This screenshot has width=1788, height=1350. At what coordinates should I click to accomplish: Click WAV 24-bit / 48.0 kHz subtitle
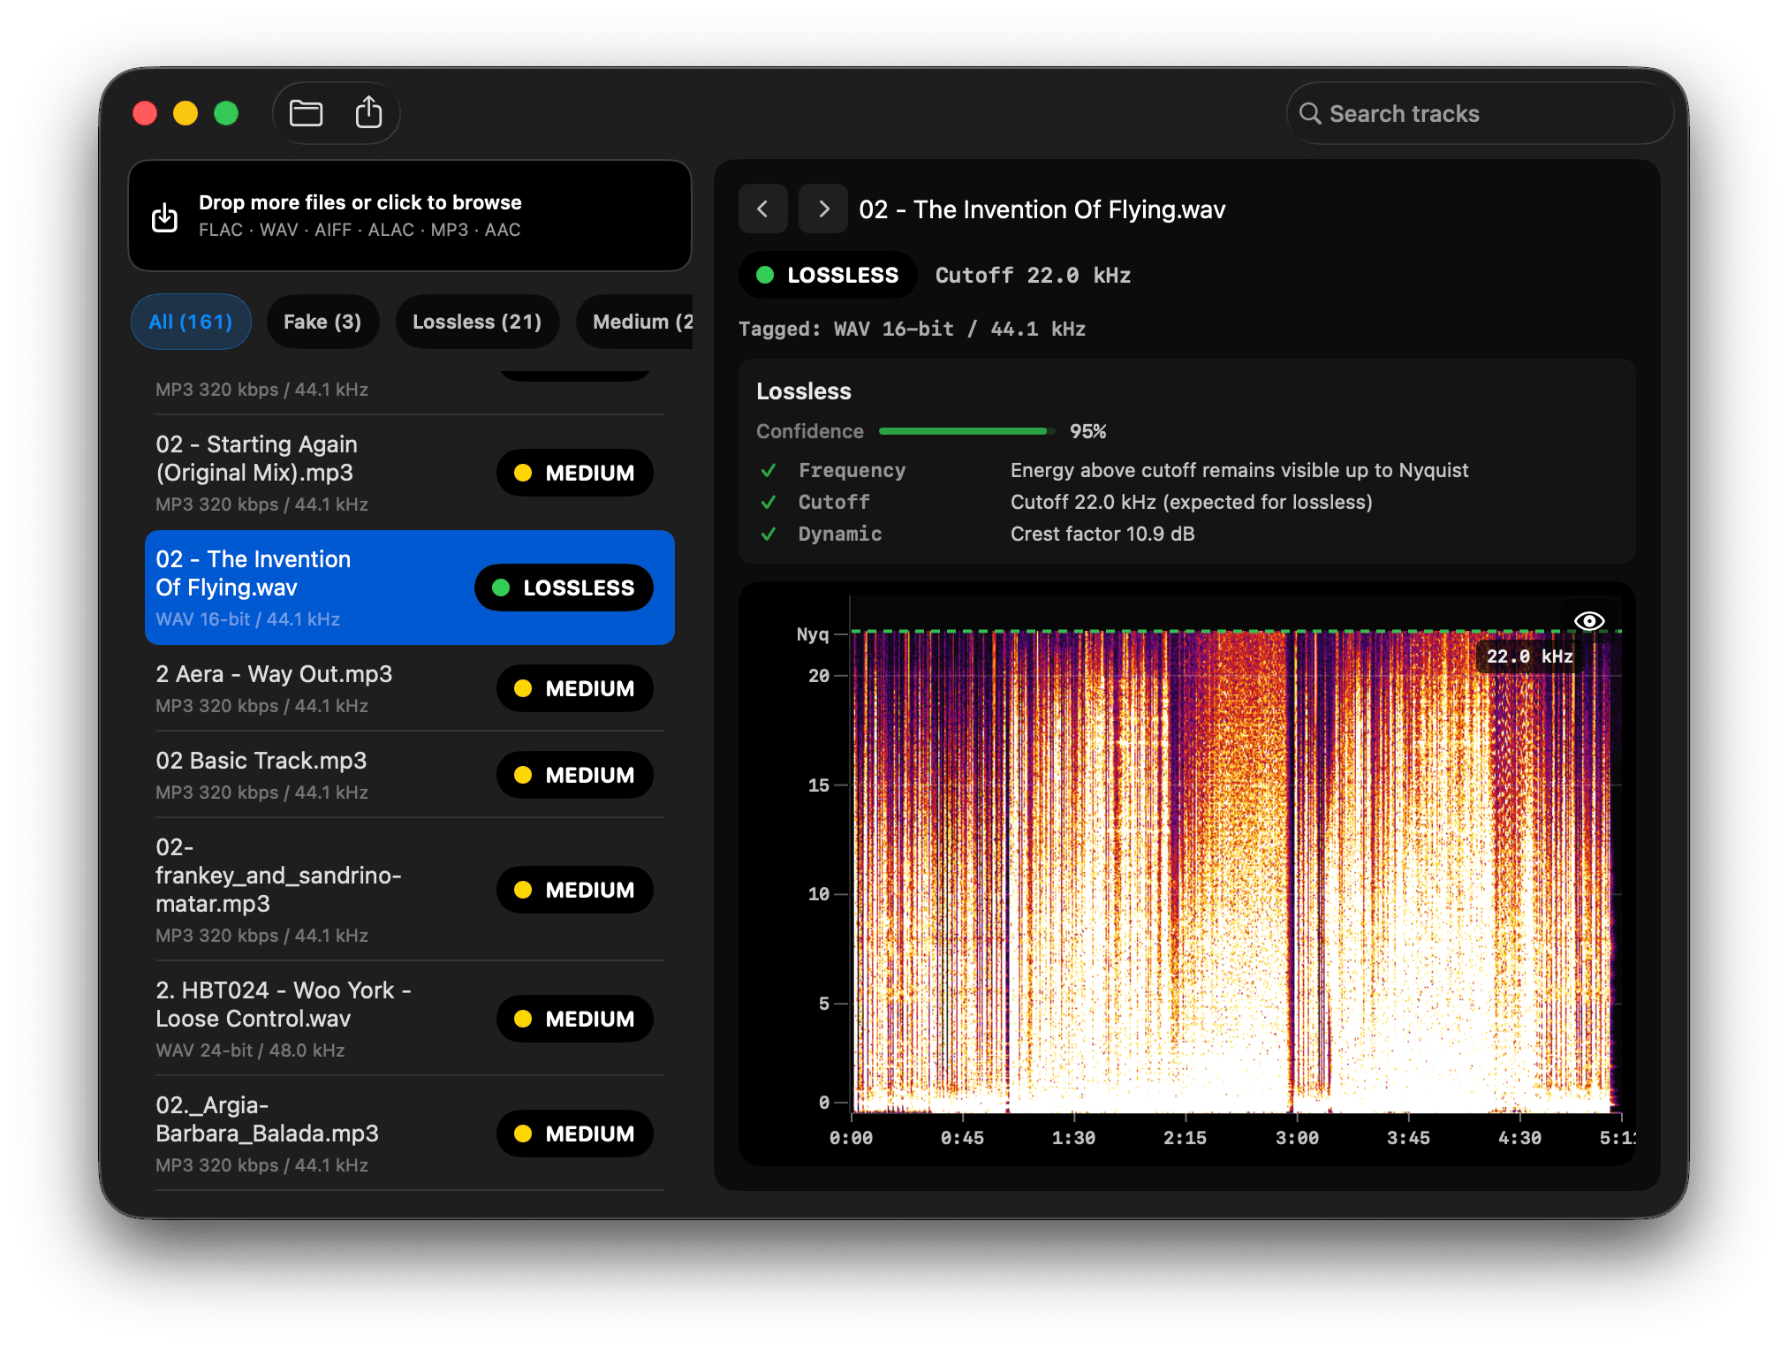tap(250, 1050)
